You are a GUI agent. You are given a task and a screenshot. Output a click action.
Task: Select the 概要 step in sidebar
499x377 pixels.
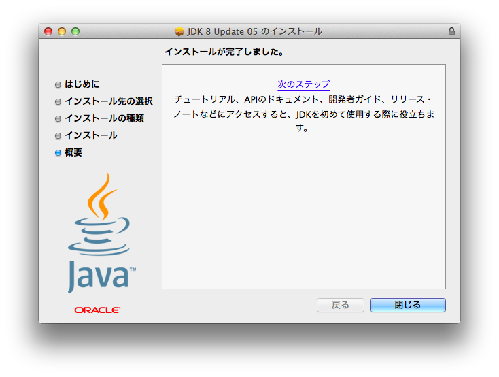(73, 152)
